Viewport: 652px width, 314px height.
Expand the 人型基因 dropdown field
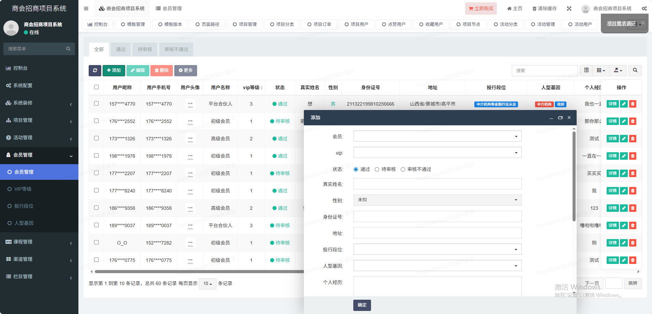point(437,266)
